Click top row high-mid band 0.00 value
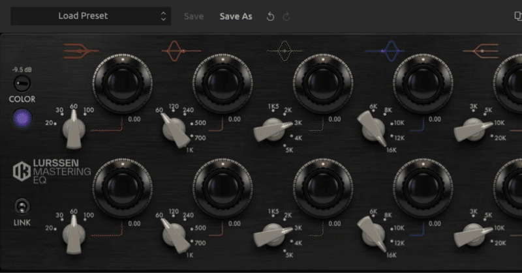The width and height of the screenshot is (522, 273). coord(435,119)
